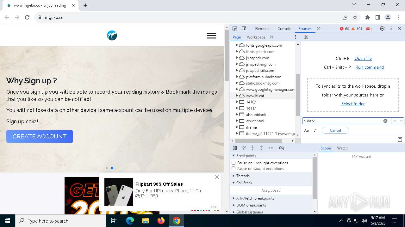This screenshot has height=227, width=405.
Task: Show more DevTools tabs chevron
Action: (x=319, y=28)
